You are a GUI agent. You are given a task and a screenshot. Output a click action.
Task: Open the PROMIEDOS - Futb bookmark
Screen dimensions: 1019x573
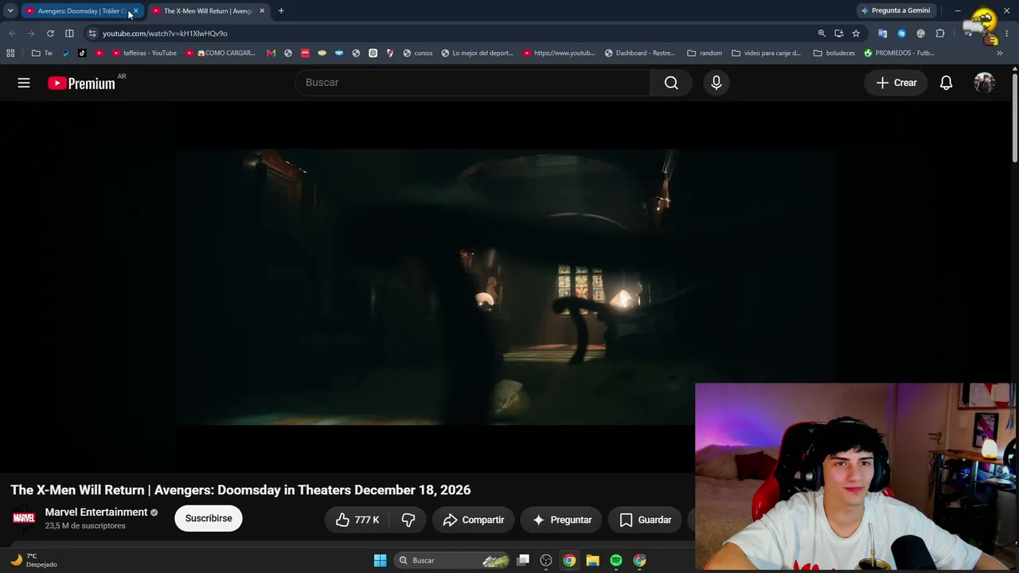(900, 53)
